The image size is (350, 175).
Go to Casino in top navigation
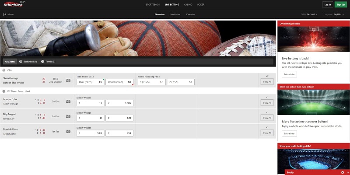point(188,4)
